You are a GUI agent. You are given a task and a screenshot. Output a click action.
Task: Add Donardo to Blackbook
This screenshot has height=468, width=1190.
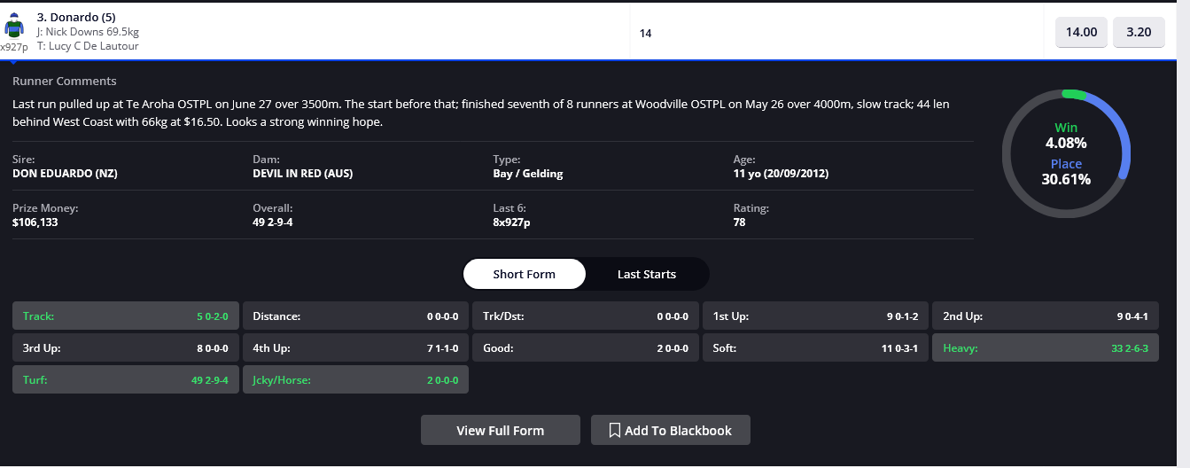(x=671, y=431)
